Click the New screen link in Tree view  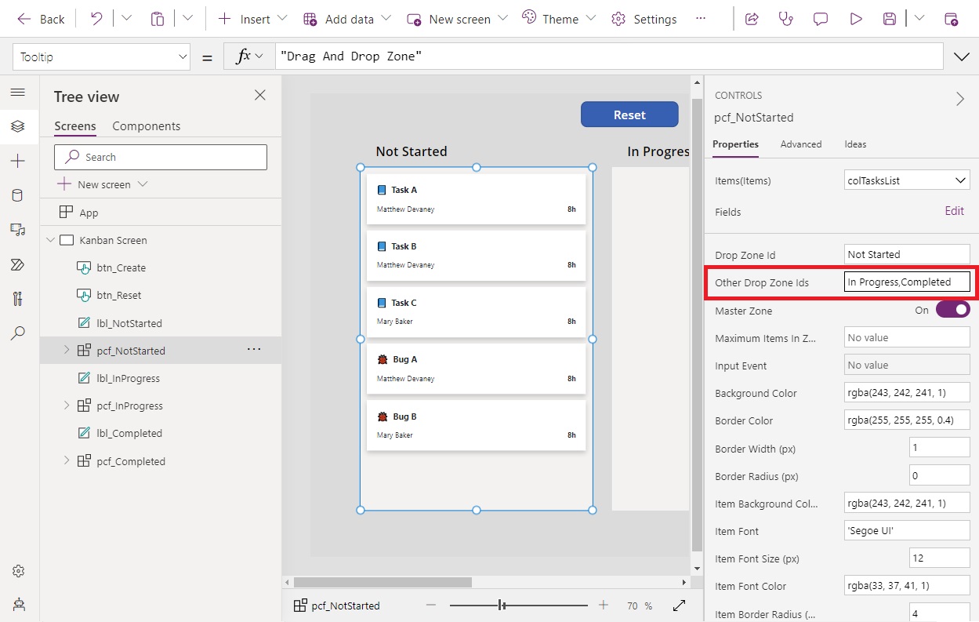point(103,184)
